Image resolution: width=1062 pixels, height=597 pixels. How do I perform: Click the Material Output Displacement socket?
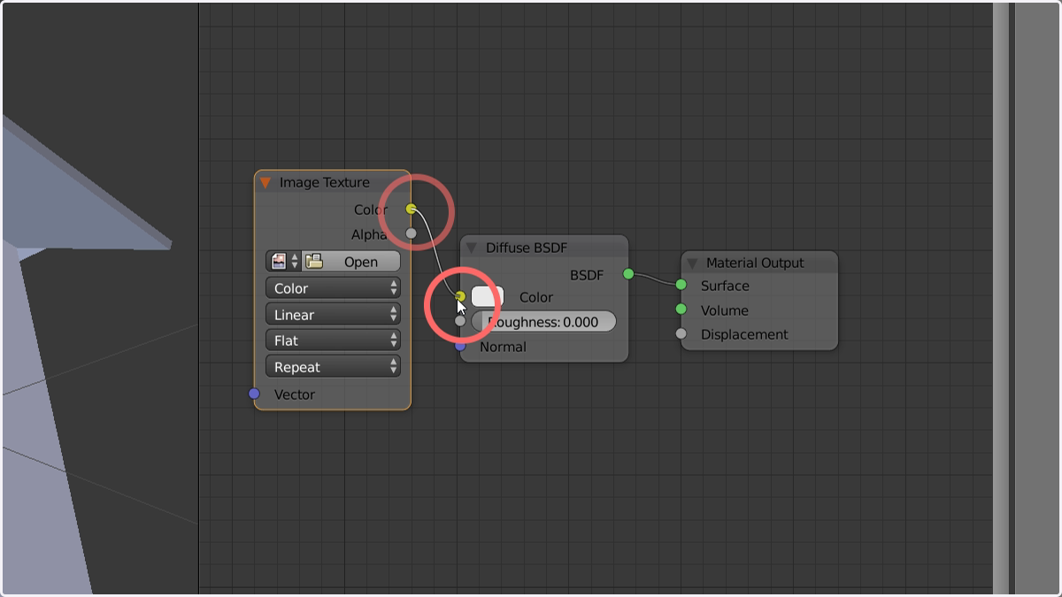coord(681,333)
